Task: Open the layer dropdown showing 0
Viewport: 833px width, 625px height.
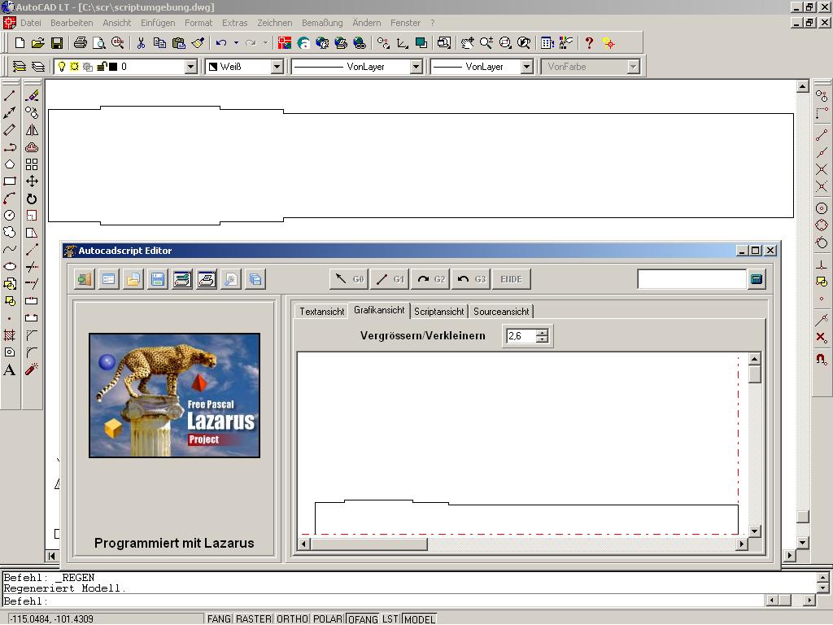Action: [191, 67]
